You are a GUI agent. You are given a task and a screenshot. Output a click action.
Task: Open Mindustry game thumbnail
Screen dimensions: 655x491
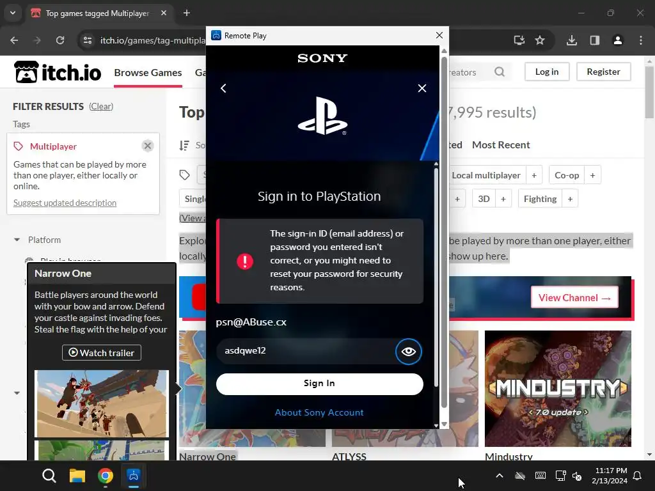[x=558, y=389]
